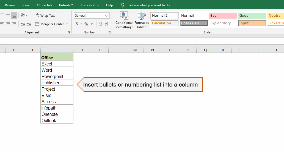Image resolution: width=284 pixels, height=152 pixels.
Task: Toggle Center horizontal text alignment
Action: point(8,24)
